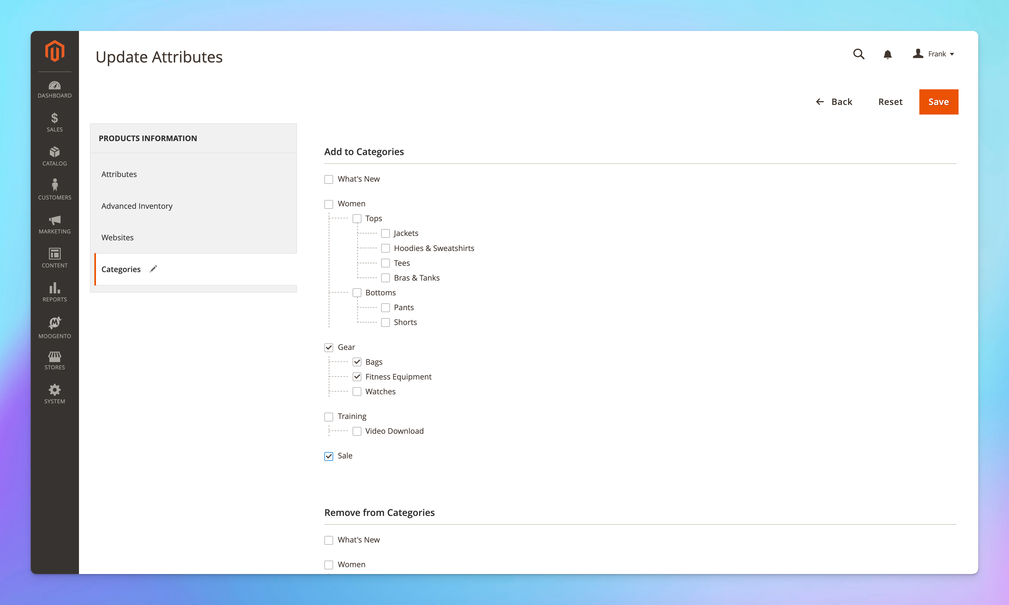Click the Categories menu item

click(x=121, y=269)
